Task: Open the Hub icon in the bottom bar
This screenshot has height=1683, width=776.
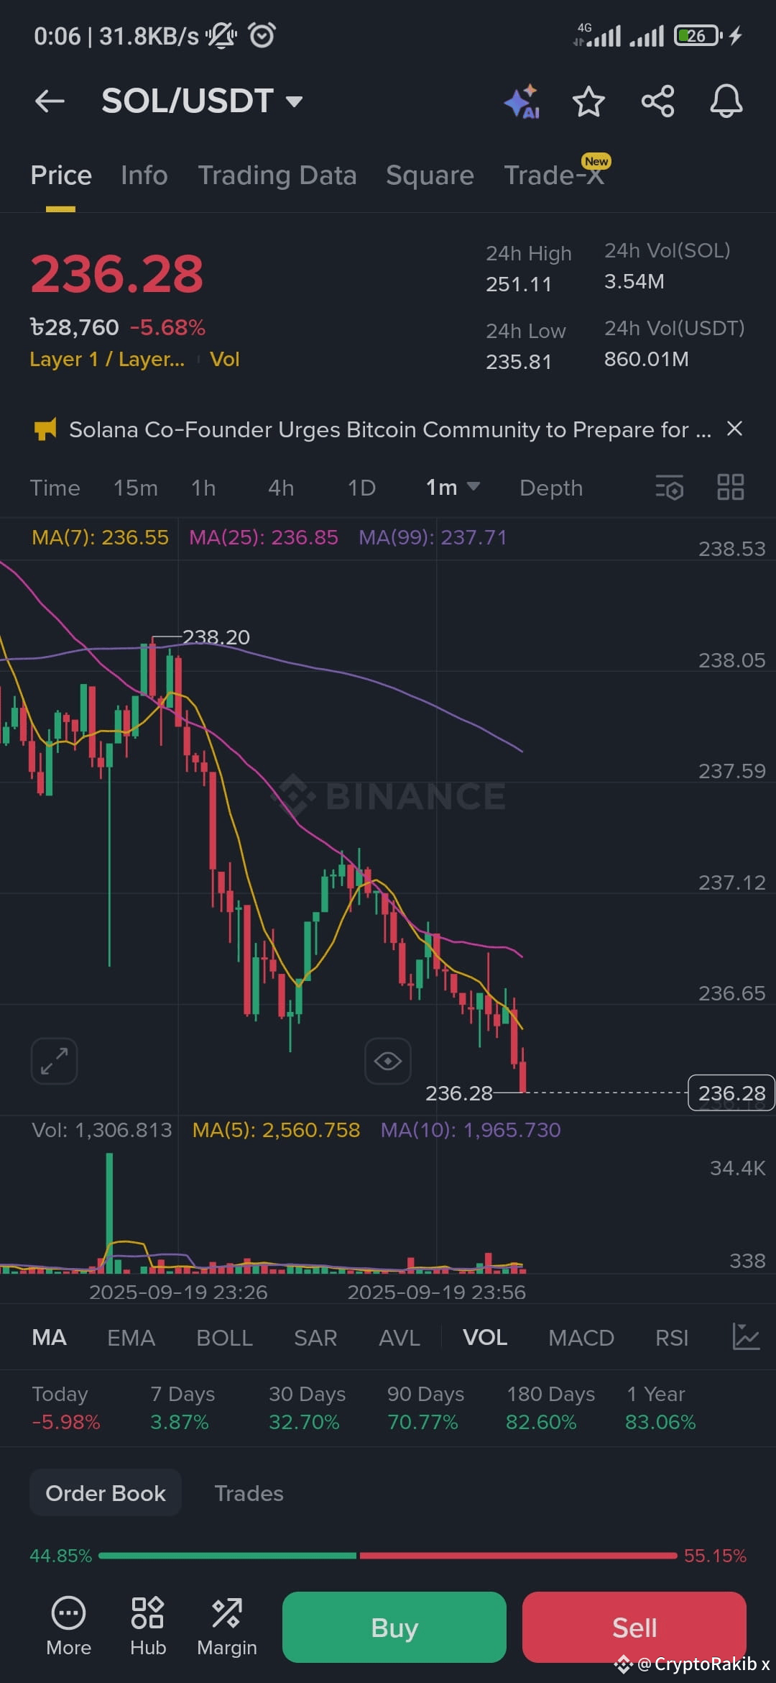Action: point(147,1627)
